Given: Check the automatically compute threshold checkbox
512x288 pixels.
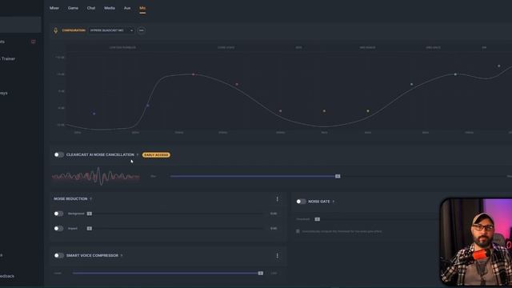Looking at the screenshot, I should tap(298, 231).
